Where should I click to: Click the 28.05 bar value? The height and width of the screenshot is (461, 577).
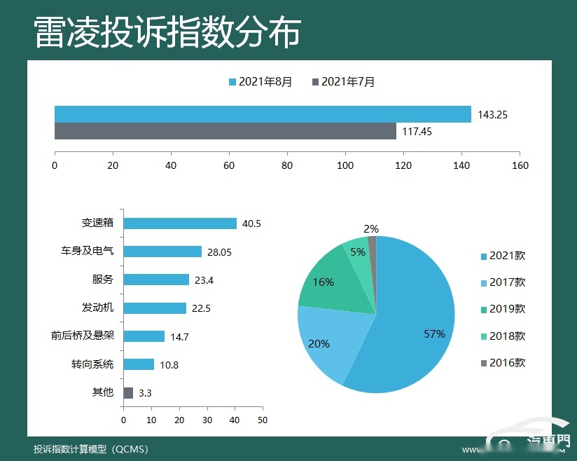click(219, 252)
